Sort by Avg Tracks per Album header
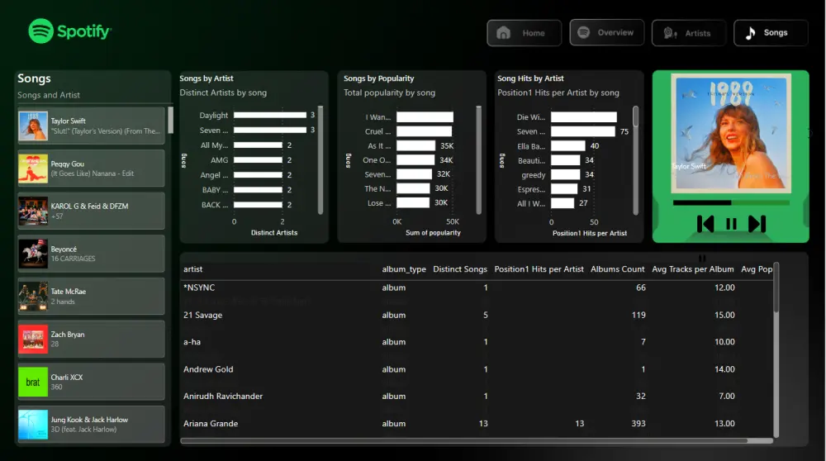Viewport: 826px width, 461px height. click(693, 269)
